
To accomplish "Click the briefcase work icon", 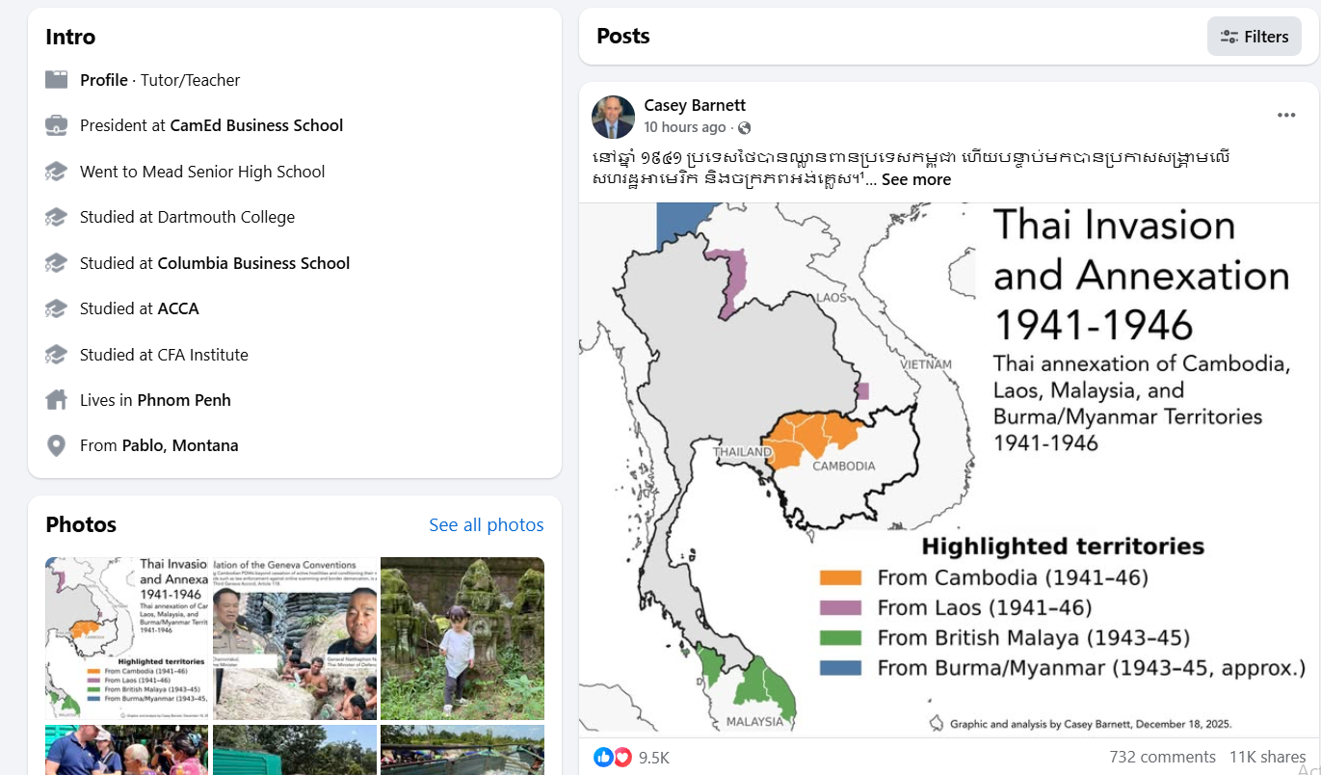I will [x=57, y=125].
